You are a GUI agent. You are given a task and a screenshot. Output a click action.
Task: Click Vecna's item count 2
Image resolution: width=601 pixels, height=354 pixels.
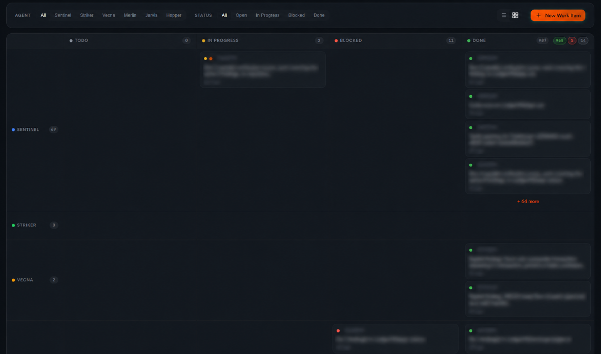click(x=54, y=280)
